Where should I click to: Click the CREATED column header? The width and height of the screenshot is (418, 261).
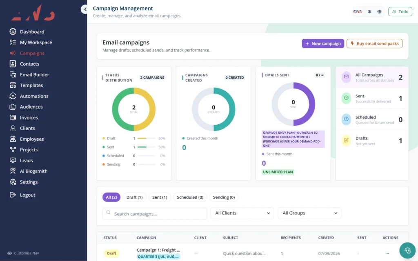pos(326,238)
